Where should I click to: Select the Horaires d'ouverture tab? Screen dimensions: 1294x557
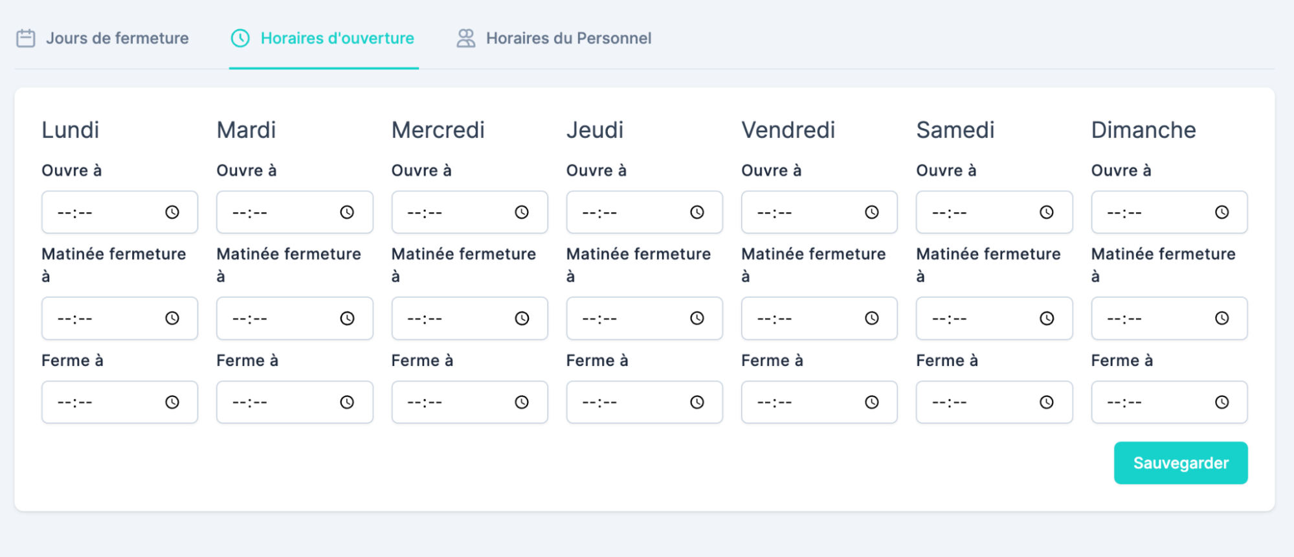(x=323, y=38)
